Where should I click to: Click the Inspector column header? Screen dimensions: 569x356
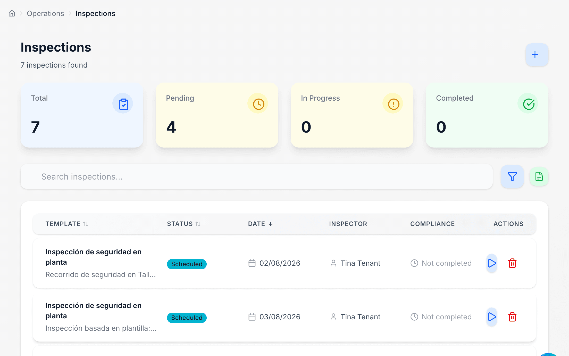coord(348,224)
